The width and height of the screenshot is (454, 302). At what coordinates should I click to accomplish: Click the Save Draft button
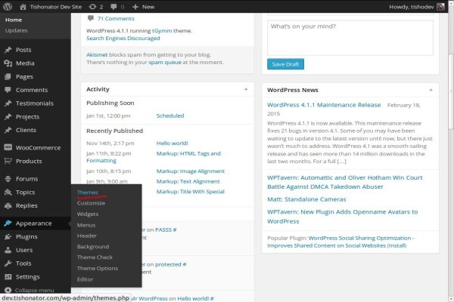[285, 64]
